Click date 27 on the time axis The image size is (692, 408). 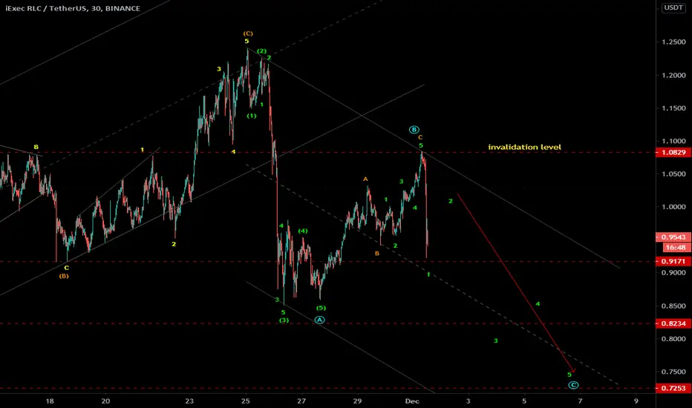[301, 401]
